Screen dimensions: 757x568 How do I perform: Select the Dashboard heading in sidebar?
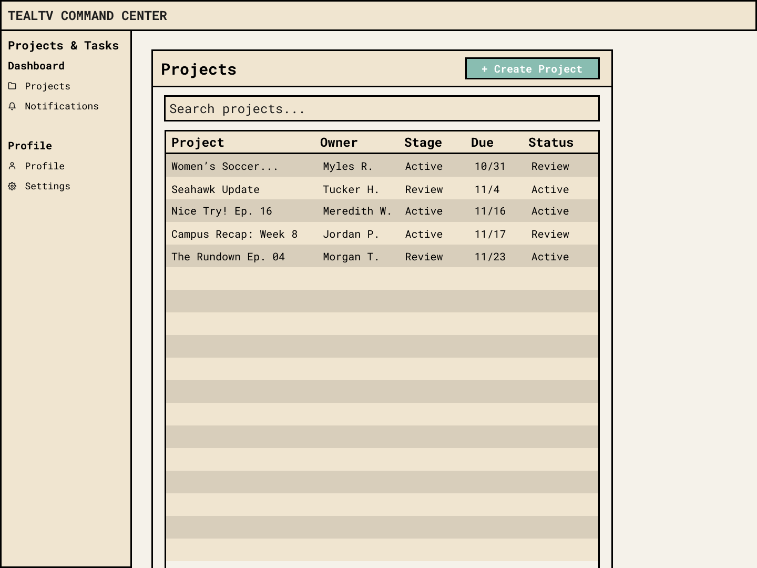point(36,66)
